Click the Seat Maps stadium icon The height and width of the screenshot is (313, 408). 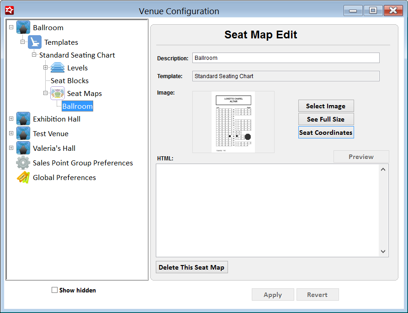(58, 93)
